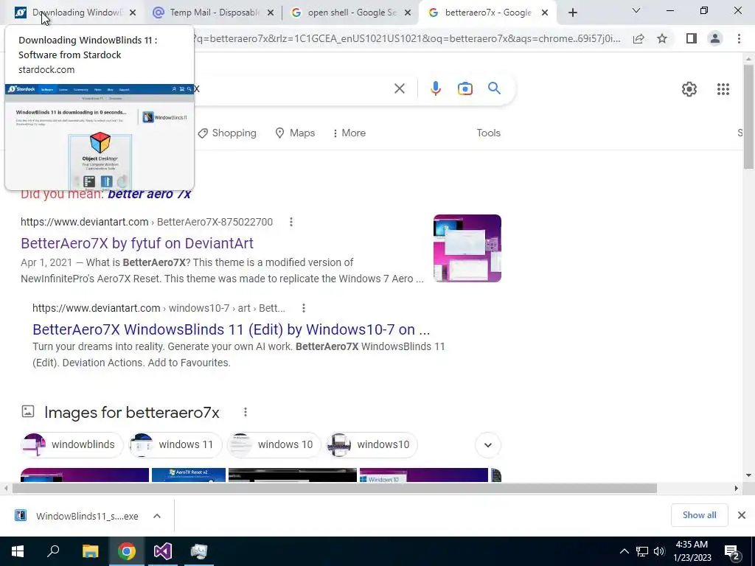Open the taskbar clock and date

(692, 551)
